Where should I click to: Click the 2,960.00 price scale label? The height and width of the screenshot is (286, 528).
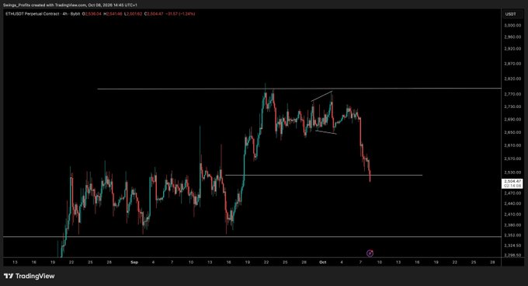tap(512, 37)
